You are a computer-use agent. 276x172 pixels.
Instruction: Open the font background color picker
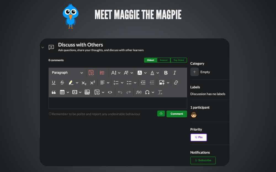(x=142, y=73)
